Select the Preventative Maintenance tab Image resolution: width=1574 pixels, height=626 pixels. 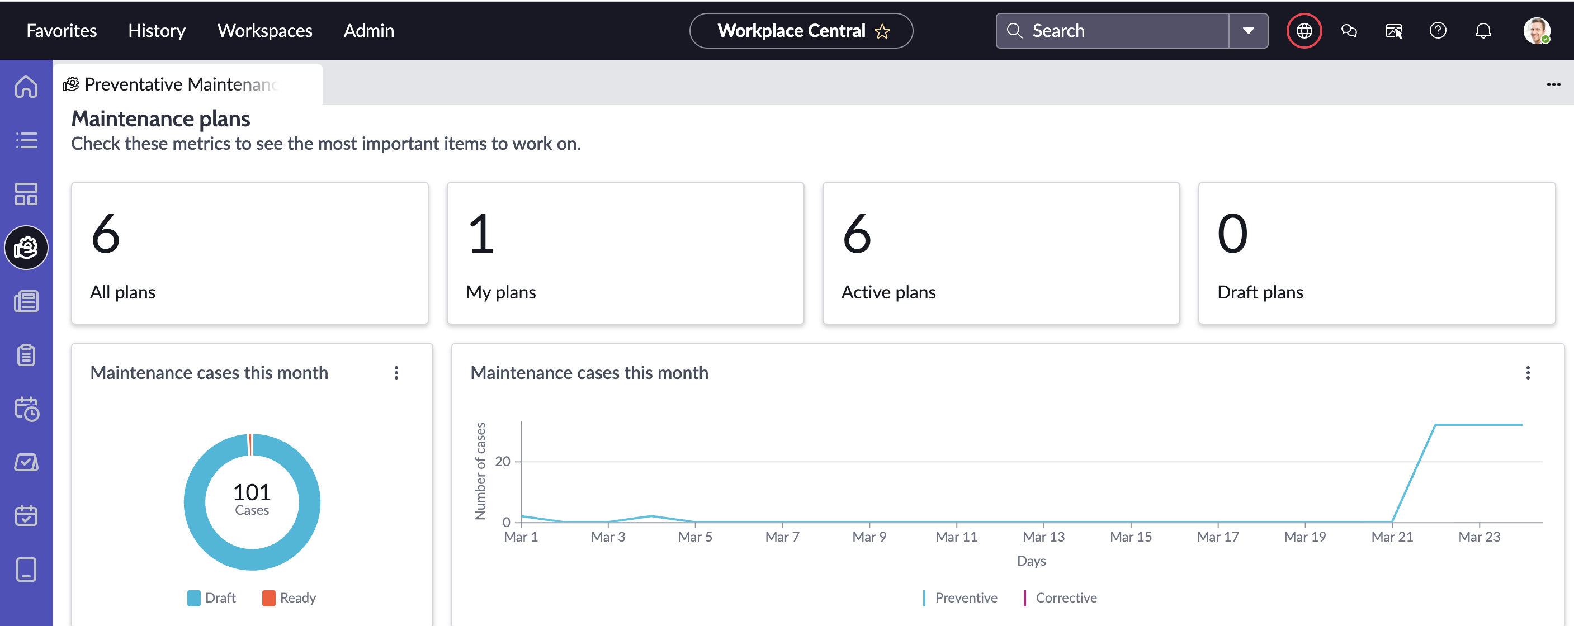coord(187,84)
